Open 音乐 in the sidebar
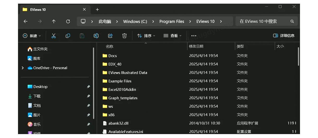The width and height of the screenshot is (318, 138). point(34,124)
